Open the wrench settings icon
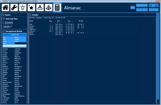This screenshot has width=161, height=105. click(14, 7)
